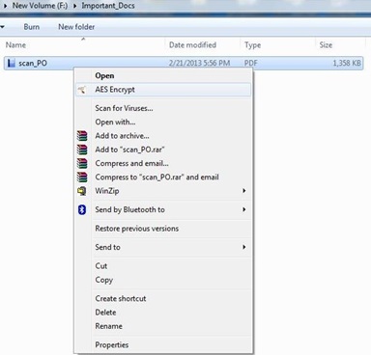Click the WinRAR icon beside Add to "scan_PO.rar"
371x355 pixels.
point(82,150)
